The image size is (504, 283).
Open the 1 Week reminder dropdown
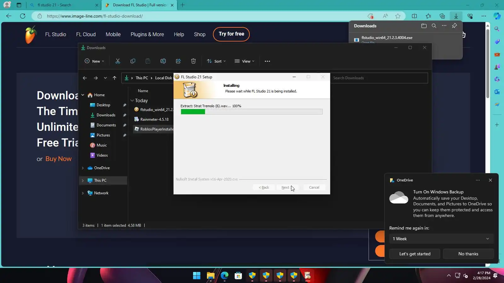click(x=441, y=239)
